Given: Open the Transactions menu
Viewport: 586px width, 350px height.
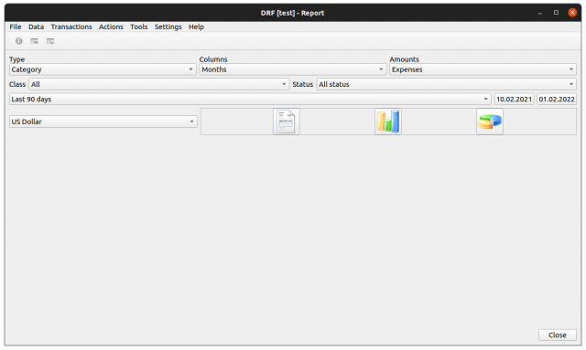Looking at the screenshot, I should coord(71,27).
